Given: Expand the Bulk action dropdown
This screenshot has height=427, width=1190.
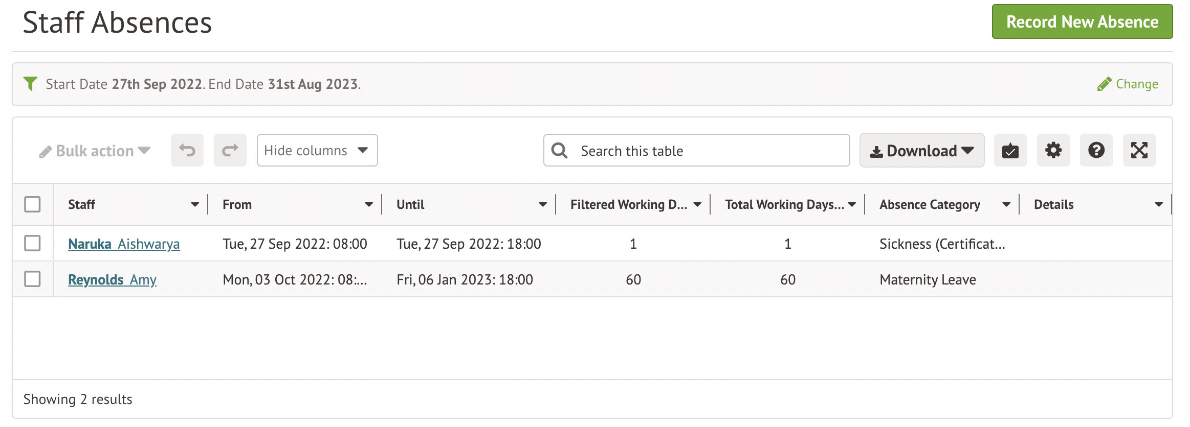Looking at the screenshot, I should 95,151.
